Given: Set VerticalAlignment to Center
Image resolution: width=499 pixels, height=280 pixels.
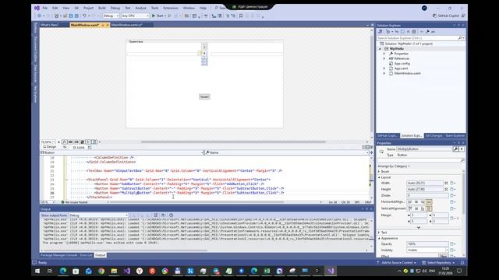Looking at the screenshot, I should tap(416, 208).
